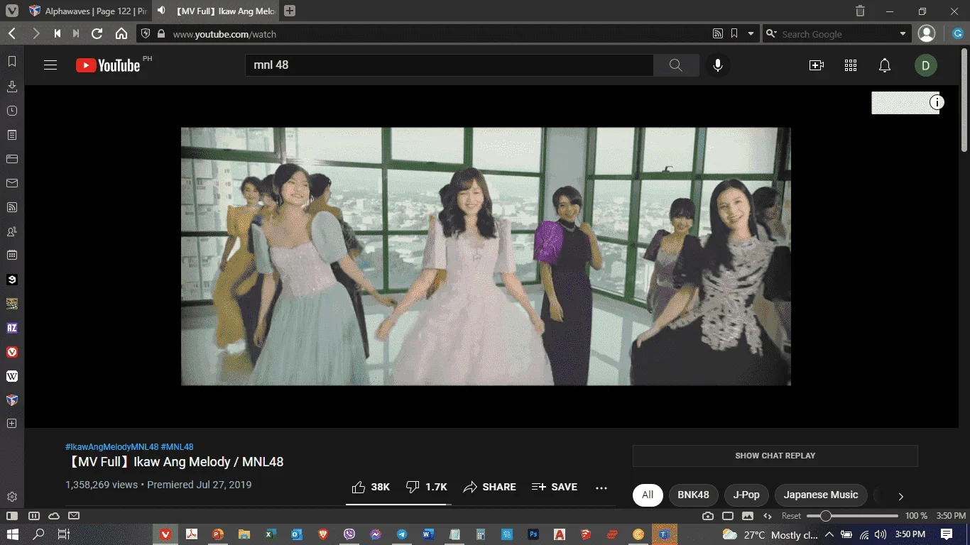Show hidden system tray icons
This screenshot has width=970, height=545.
coord(830,534)
